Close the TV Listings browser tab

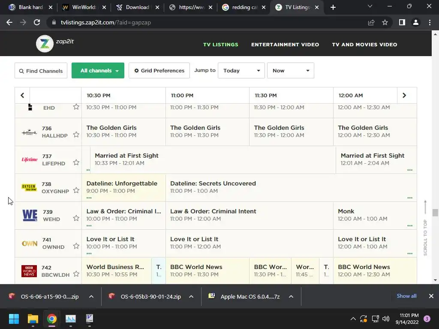tap(317, 7)
